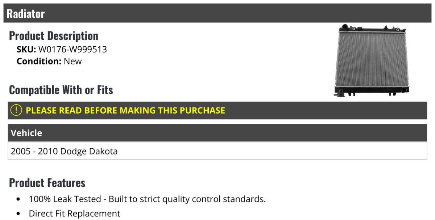435x220 pixels.
Task: Select the Product Description heading
Action: point(54,36)
